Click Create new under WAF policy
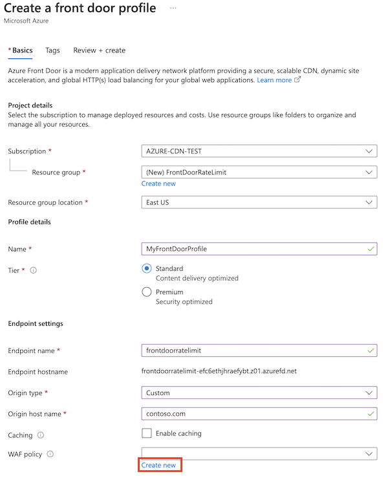This screenshot has height=483, width=388. [x=158, y=465]
